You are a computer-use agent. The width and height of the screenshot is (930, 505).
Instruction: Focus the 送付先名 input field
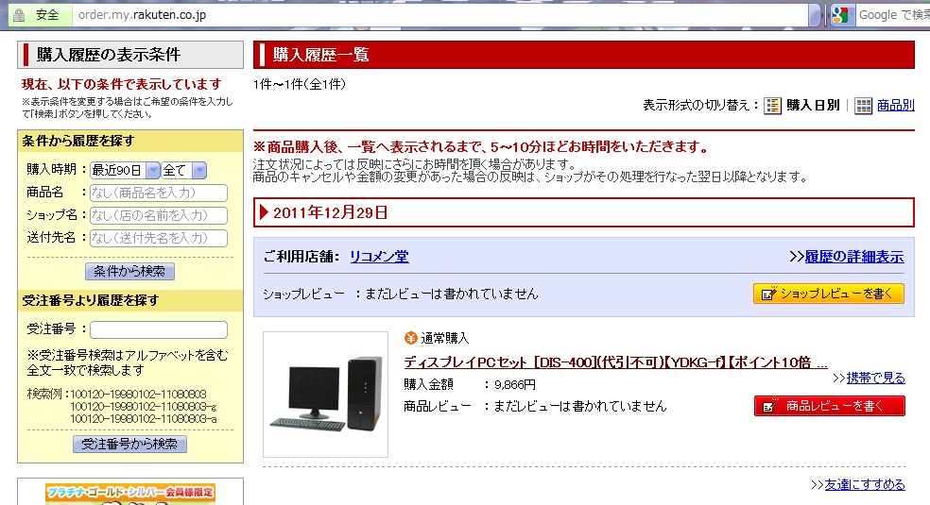coord(159,238)
